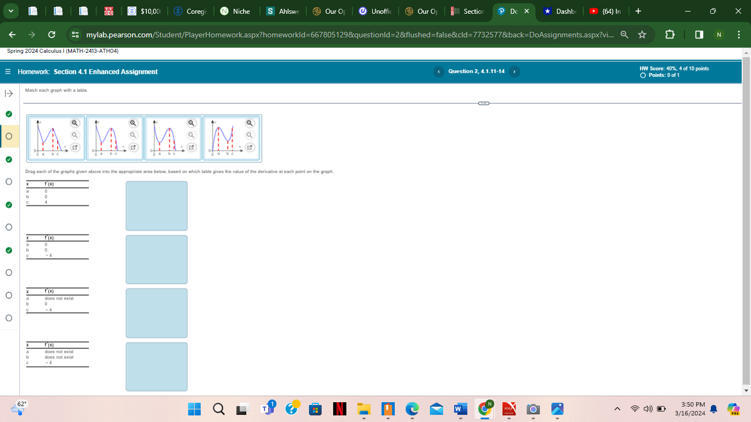
Task: Open the browser extensions puzzle icon
Action: 670,35
